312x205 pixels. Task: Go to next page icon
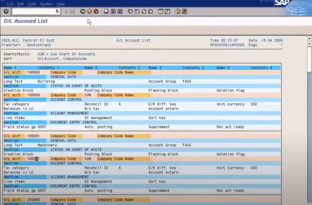pos(144,11)
